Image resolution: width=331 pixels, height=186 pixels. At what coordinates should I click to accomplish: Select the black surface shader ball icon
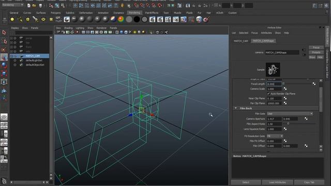[137, 20]
